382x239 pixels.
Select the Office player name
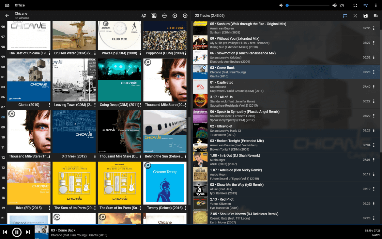point(20,5)
